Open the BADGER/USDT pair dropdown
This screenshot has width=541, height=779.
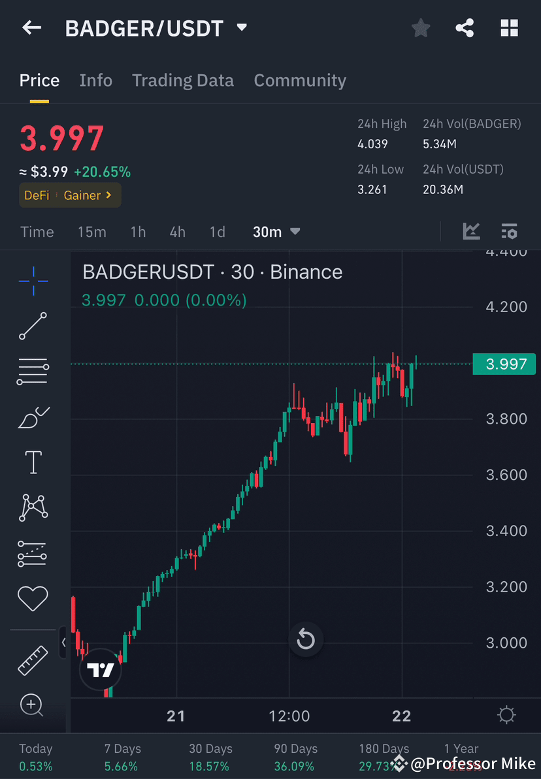[x=241, y=27]
